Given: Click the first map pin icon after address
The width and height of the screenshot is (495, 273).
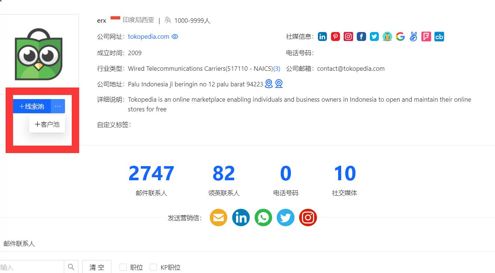Looking at the screenshot, I should [269, 84].
